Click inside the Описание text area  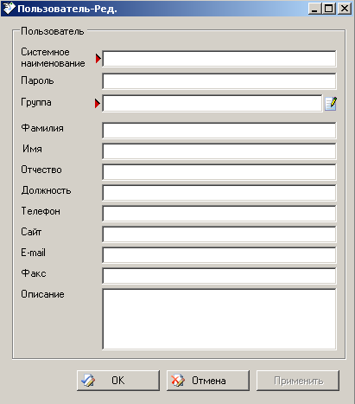pyautogui.click(x=219, y=319)
